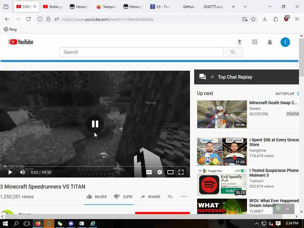This screenshot has width=304, height=228.
Task: Like the video with thumbs up
Action: 89,197
